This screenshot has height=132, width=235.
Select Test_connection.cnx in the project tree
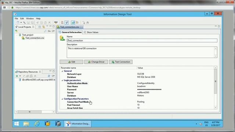[x=35, y=38]
